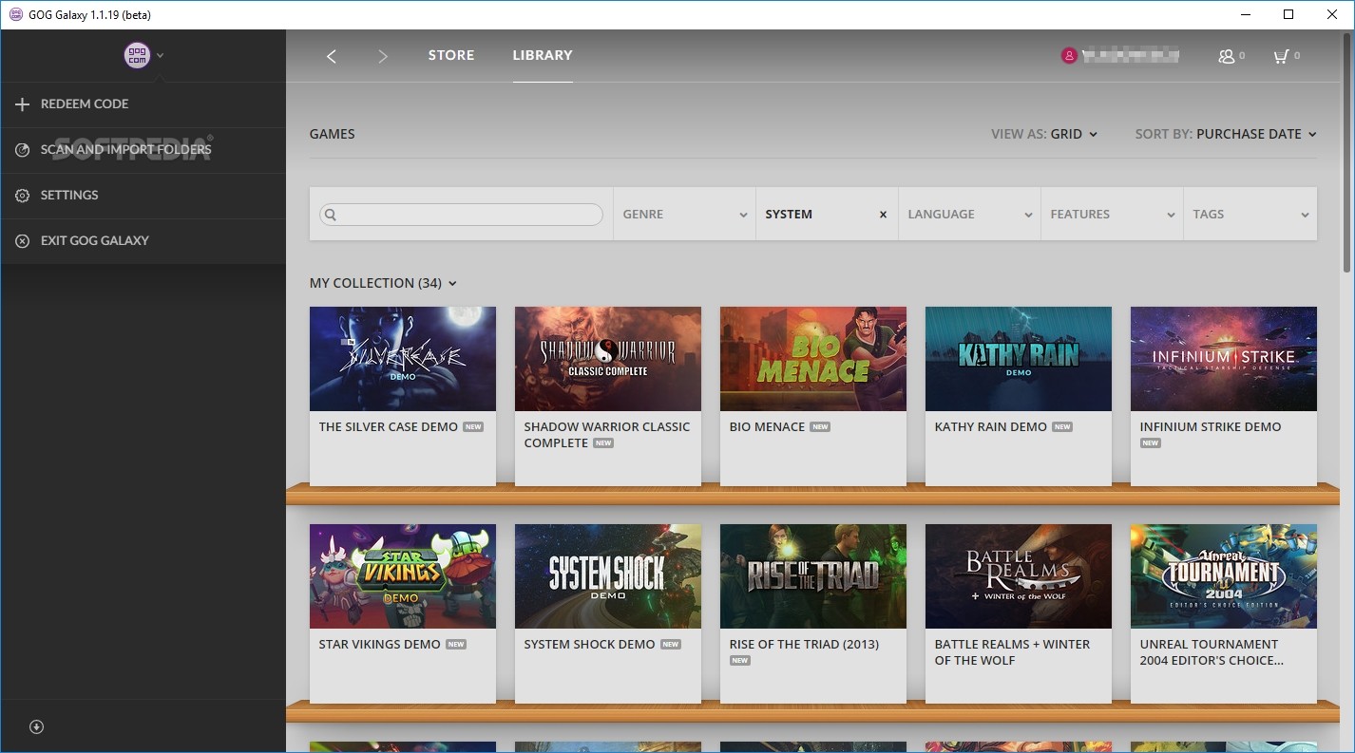Click the Exit GOG Galaxy X icon
Viewport: 1355px width, 753px height.
(22, 241)
